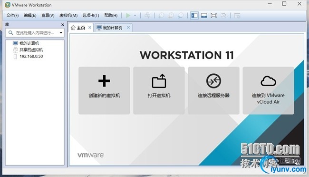The image size is (309, 177).
Task: Toggle the library sidebar view icon
Action: [x=194, y=15]
